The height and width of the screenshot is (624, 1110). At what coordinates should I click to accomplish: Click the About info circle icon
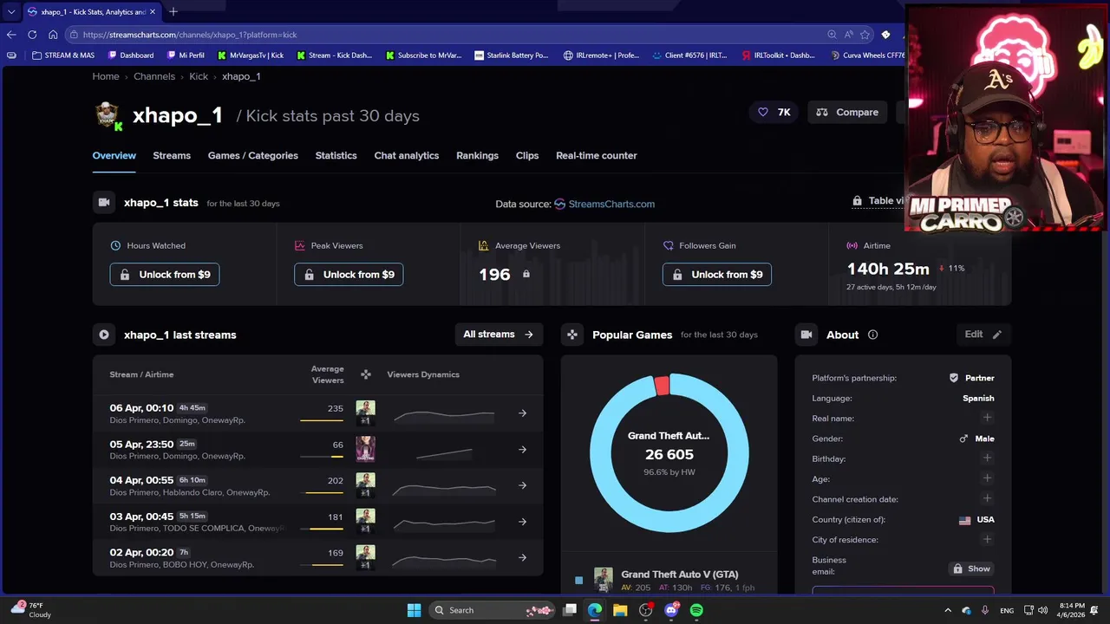click(x=872, y=335)
